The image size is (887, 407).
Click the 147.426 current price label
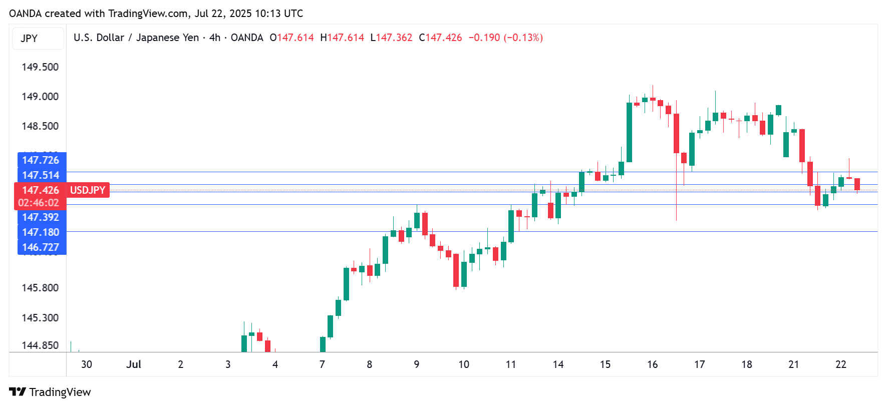tap(41, 190)
